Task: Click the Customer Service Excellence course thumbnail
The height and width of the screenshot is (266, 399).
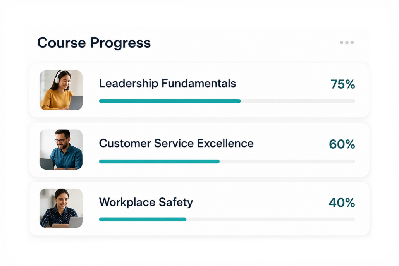Action: (61, 149)
